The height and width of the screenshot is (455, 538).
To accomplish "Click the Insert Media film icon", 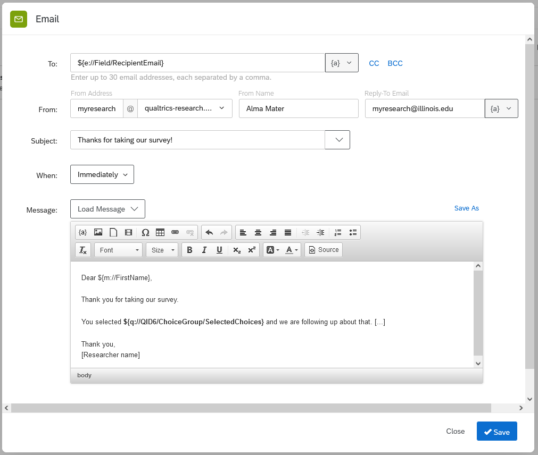I will click(128, 232).
